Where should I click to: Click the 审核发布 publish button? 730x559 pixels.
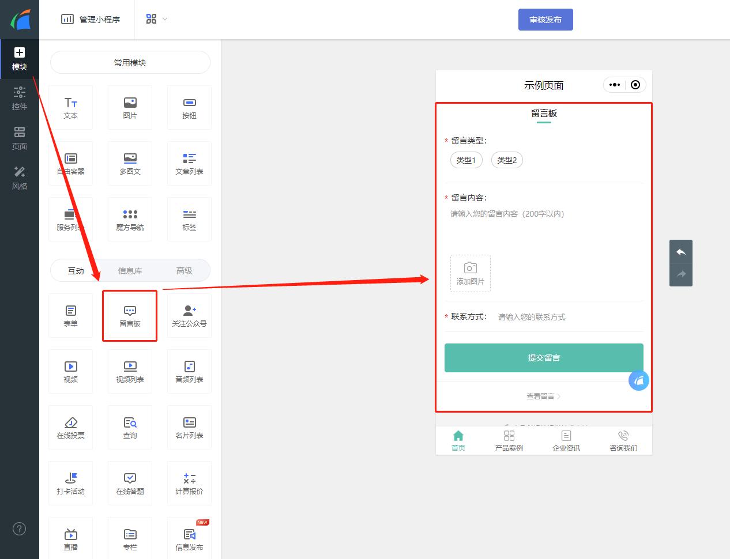(x=545, y=19)
